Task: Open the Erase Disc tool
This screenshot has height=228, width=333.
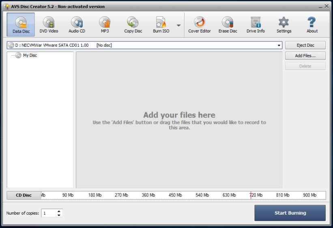Action: tap(228, 24)
